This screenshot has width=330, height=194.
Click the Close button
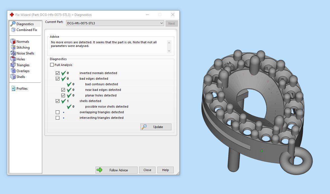(x=147, y=170)
